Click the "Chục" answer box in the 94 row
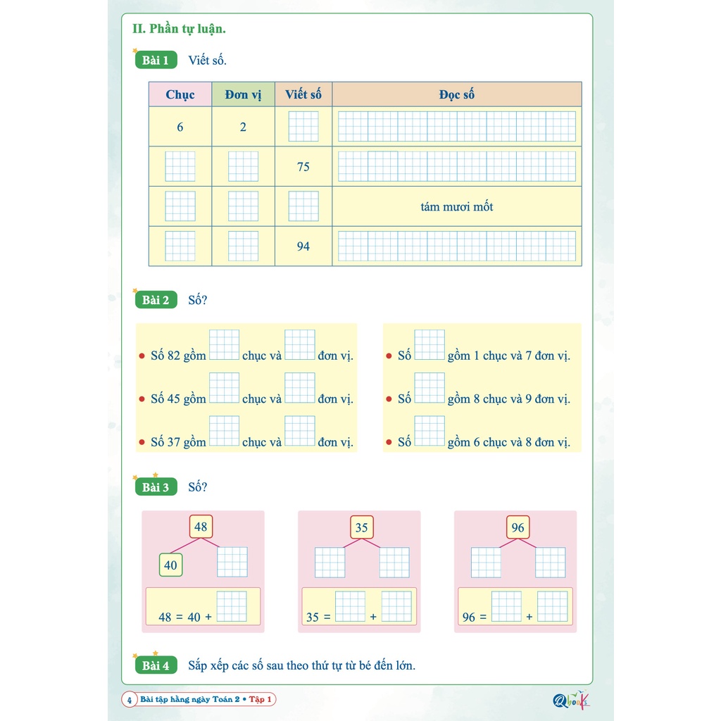721x721 pixels. pyautogui.click(x=180, y=246)
